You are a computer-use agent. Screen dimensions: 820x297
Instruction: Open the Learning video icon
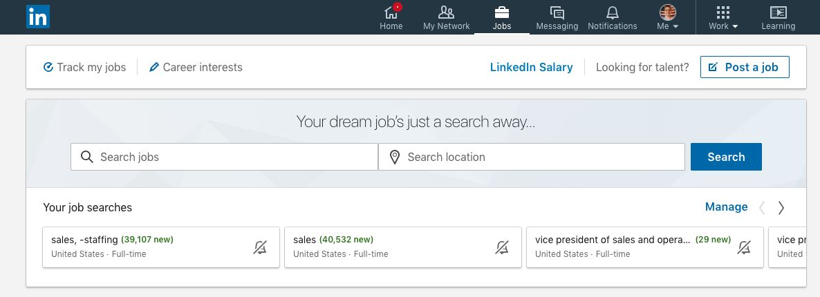click(x=778, y=12)
